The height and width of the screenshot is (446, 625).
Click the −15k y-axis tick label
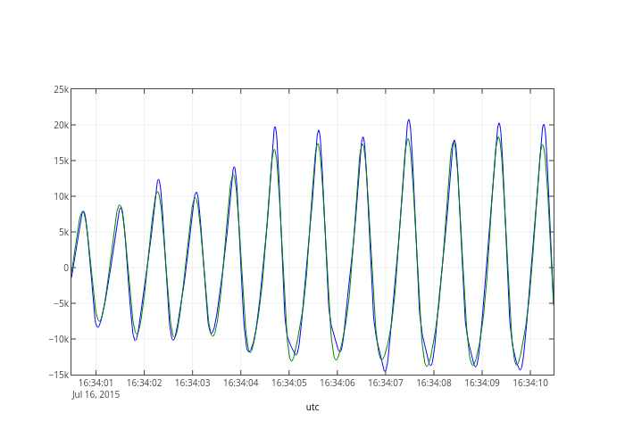point(56,375)
